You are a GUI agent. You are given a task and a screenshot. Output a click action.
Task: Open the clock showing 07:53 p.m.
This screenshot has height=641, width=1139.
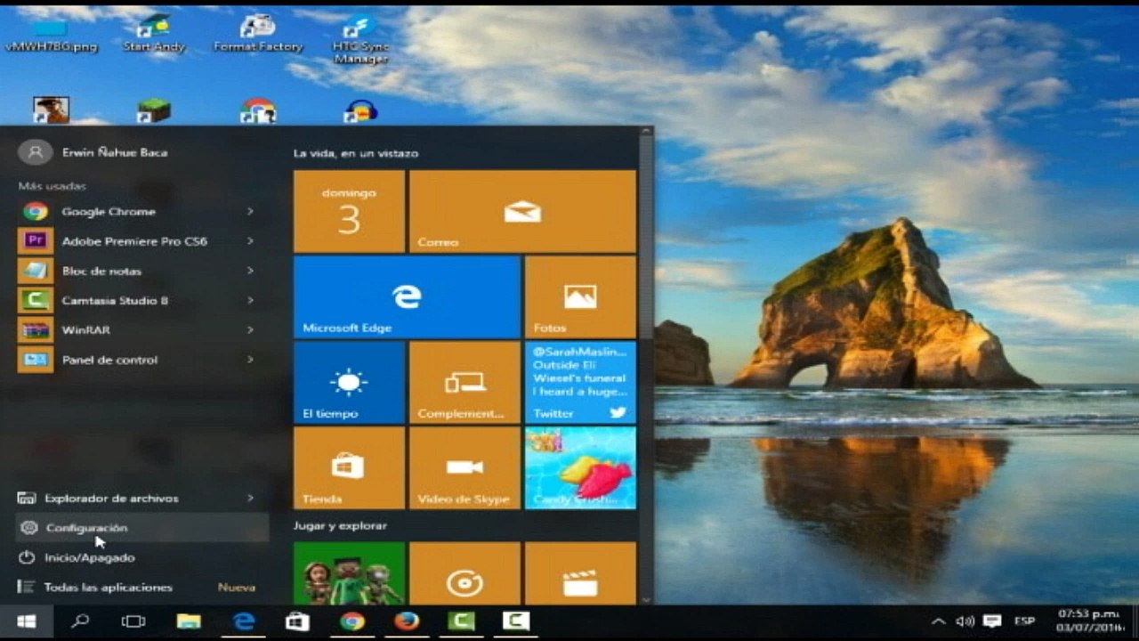[1088, 621]
